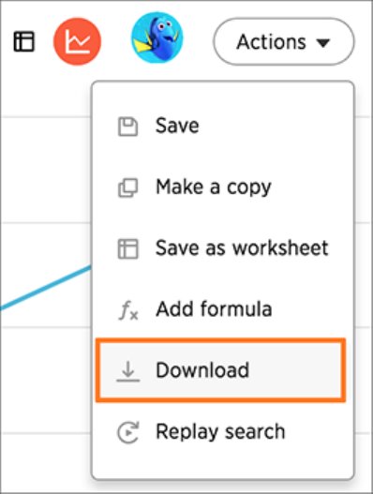Viewport: 373px width, 494px height.
Task: Click the blue chart line segment
Action: click(x=46, y=288)
